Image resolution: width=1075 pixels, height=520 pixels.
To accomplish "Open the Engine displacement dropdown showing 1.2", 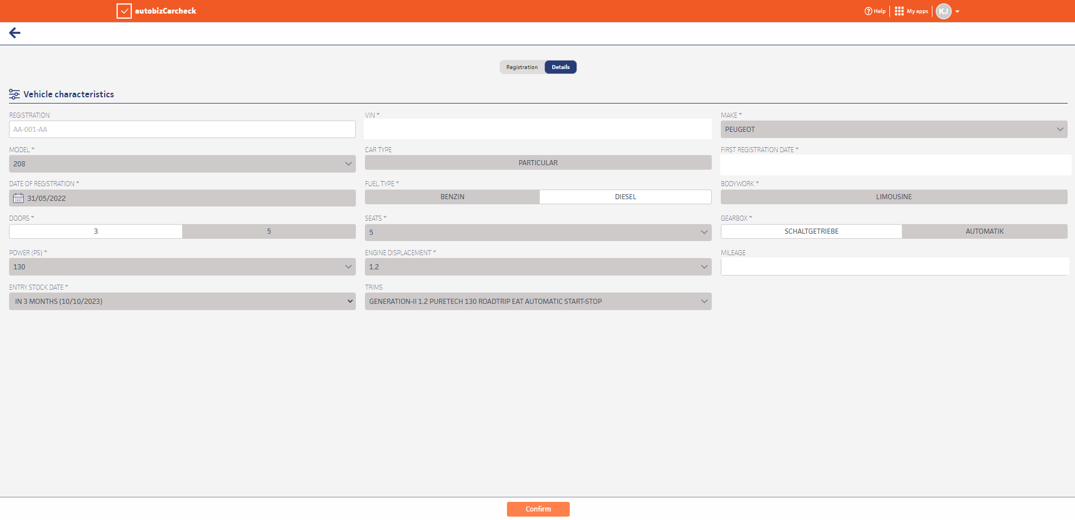I will pyautogui.click(x=538, y=267).
